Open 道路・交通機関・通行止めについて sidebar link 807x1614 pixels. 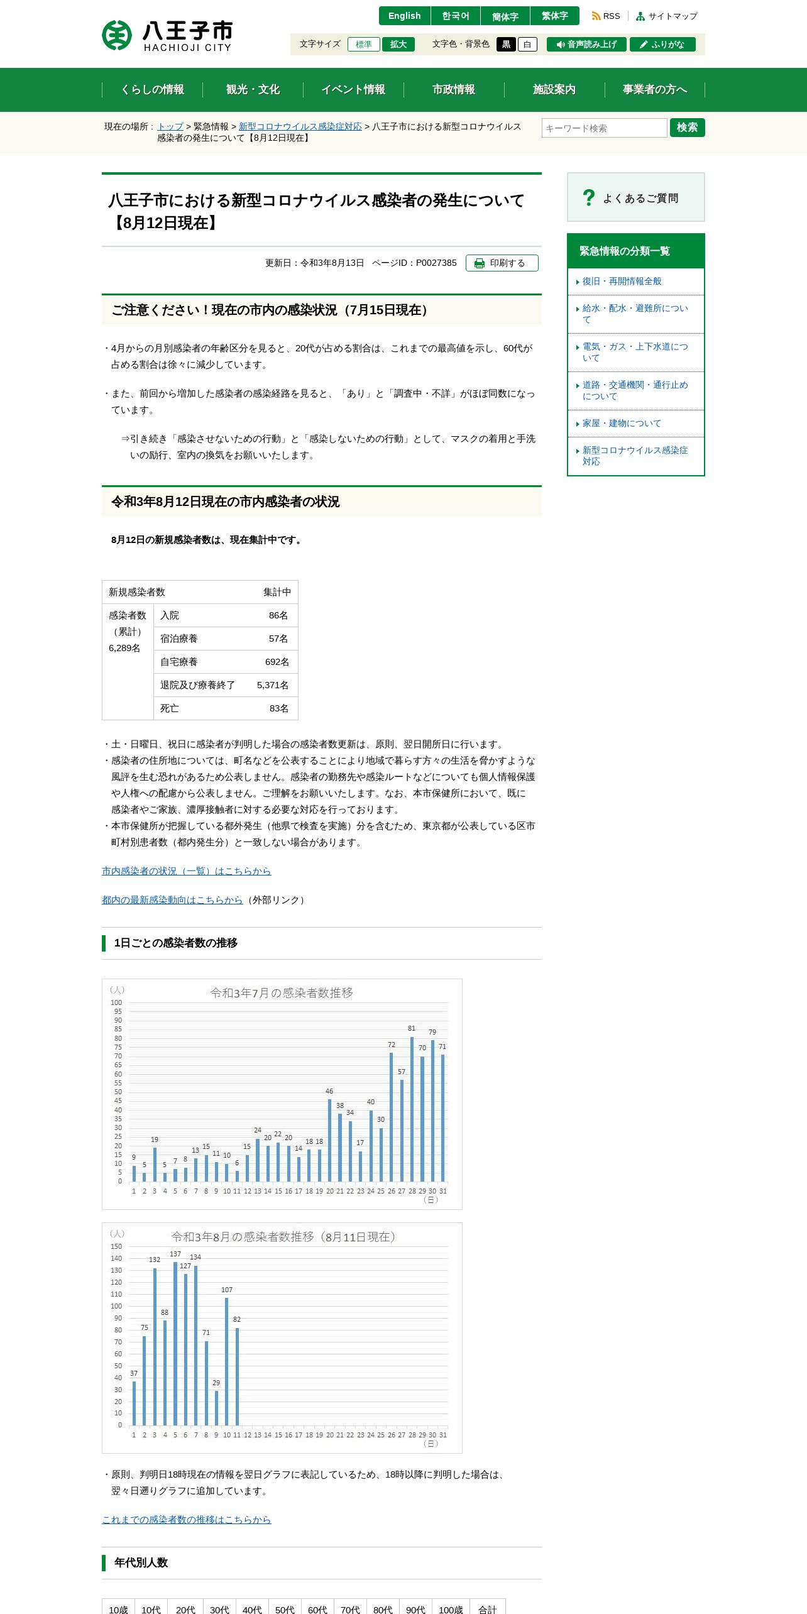(x=635, y=390)
